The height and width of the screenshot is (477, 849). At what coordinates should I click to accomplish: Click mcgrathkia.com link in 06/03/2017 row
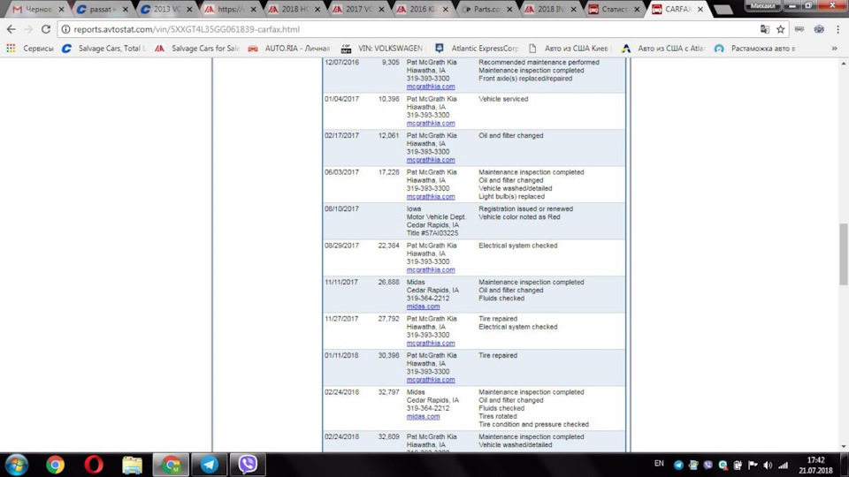(431, 197)
